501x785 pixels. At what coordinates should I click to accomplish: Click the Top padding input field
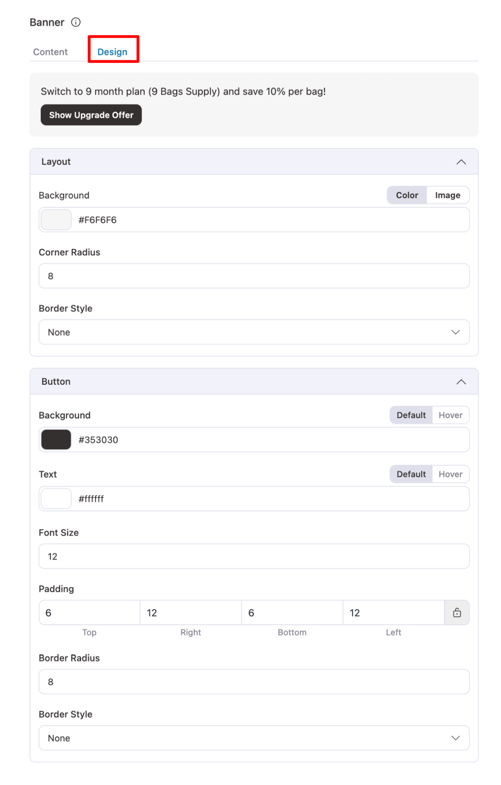click(89, 613)
